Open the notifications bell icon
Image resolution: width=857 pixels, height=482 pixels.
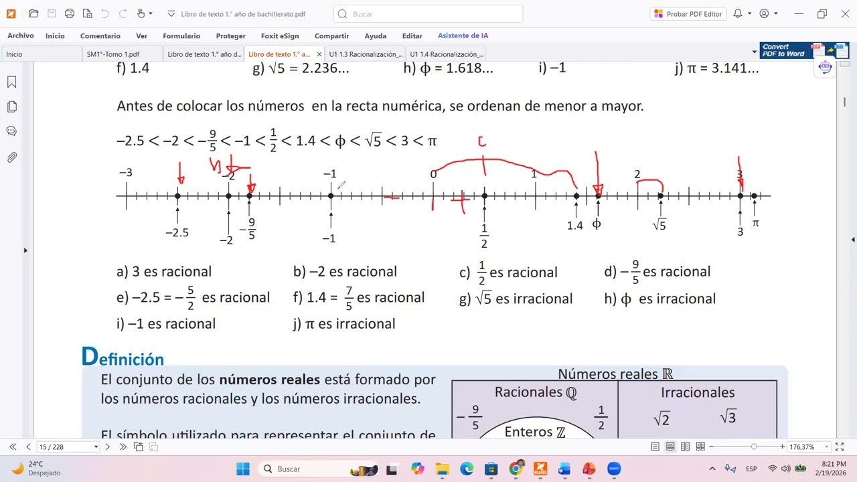point(738,13)
